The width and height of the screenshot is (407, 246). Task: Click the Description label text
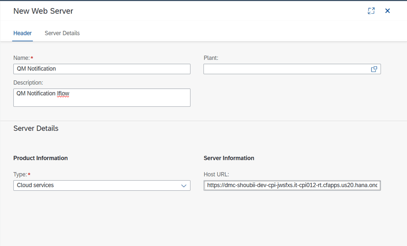click(x=28, y=83)
